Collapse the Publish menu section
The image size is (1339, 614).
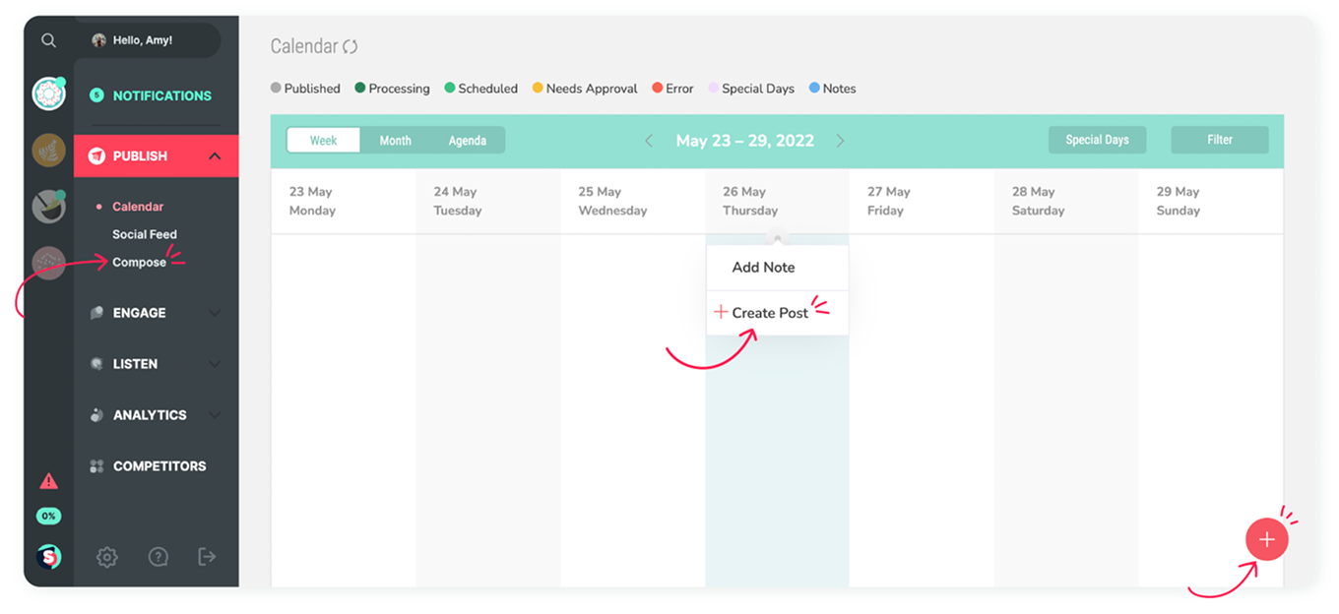pos(215,156)
